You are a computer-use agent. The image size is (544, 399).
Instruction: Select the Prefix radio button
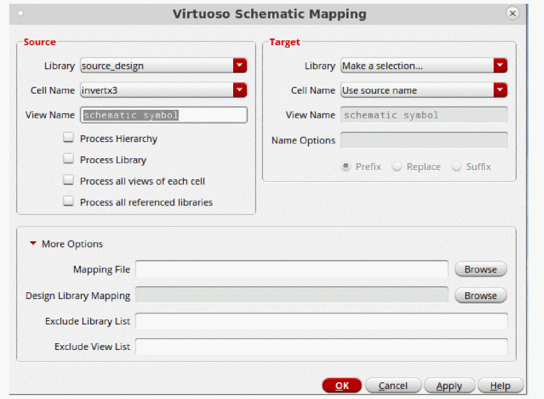point(346,166)
